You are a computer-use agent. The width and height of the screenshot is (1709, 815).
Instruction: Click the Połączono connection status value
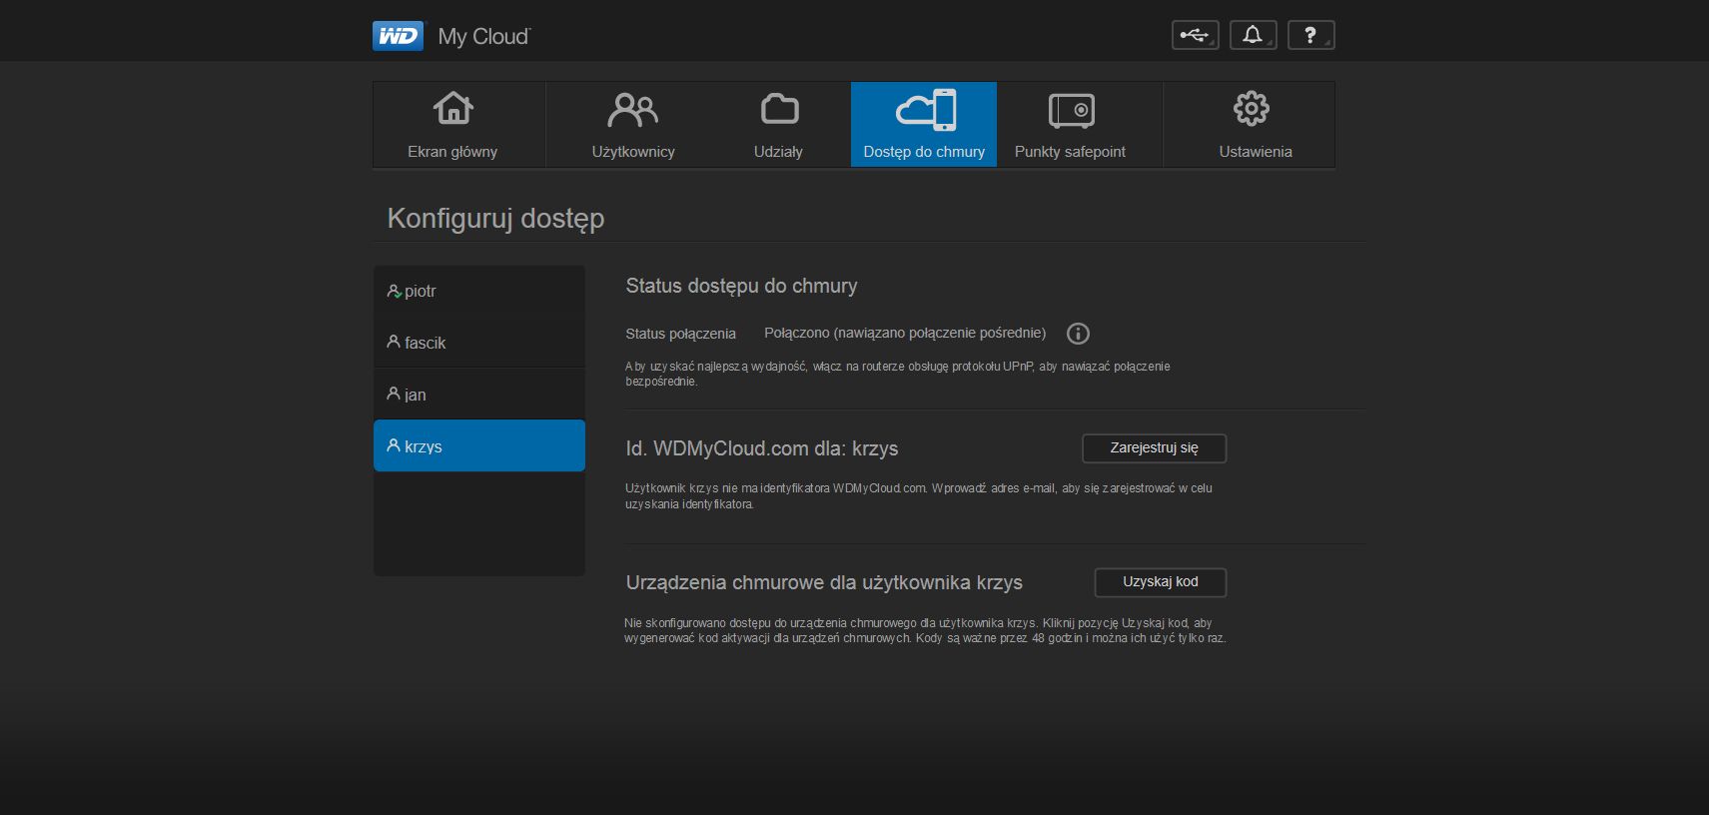(905, 334)
